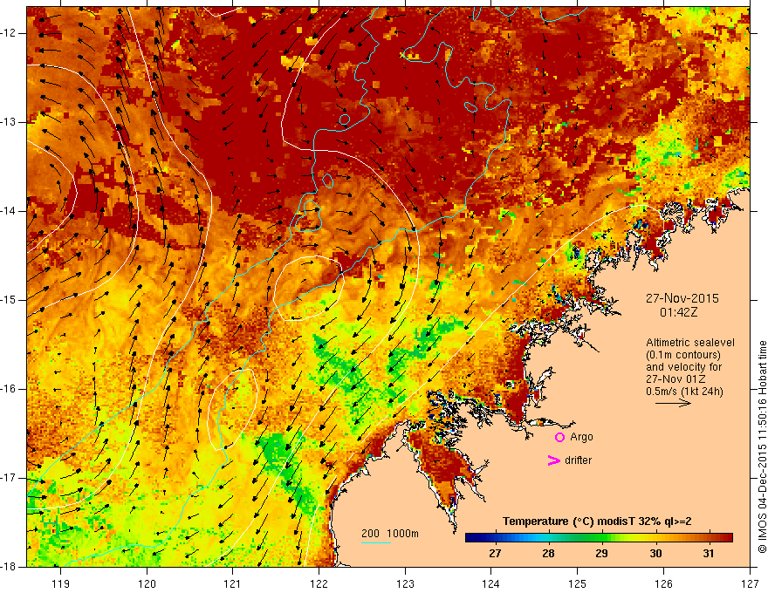Click the longitude axis label '125'

pos(578,583)
